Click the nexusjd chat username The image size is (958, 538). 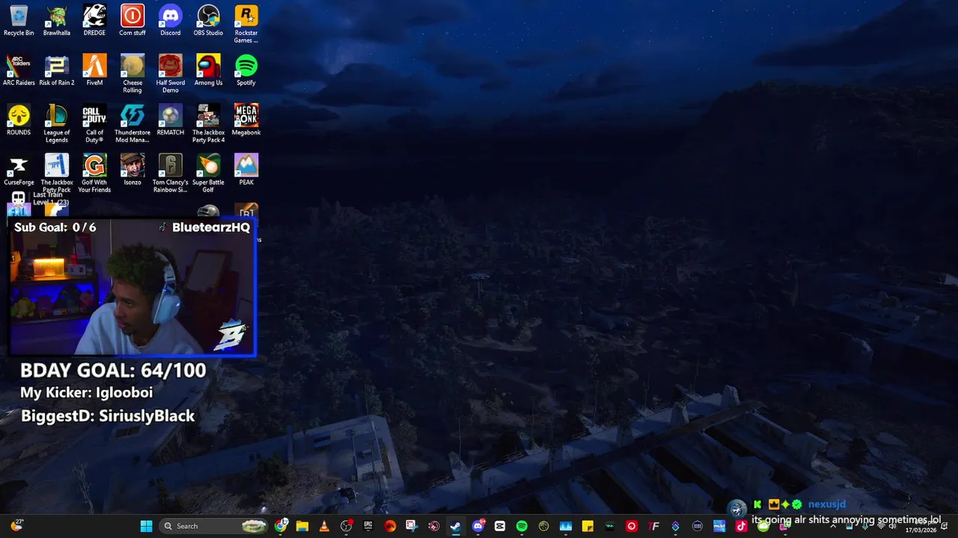826,504
